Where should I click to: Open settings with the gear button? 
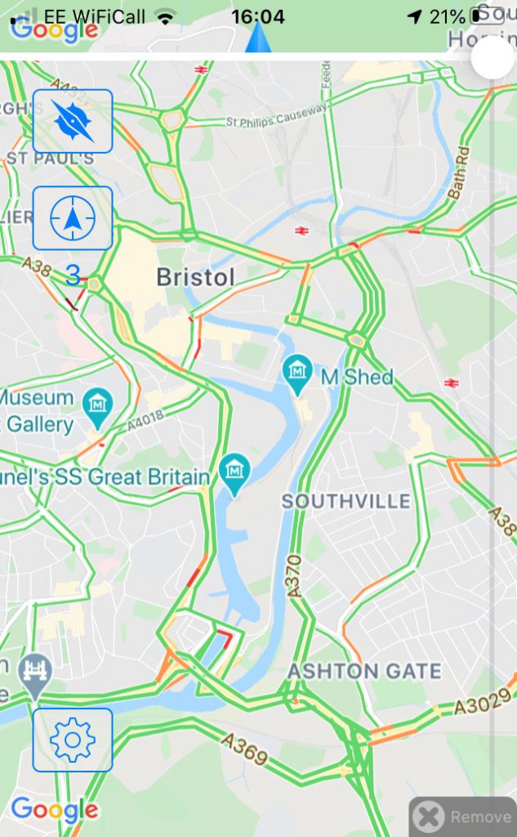point(73,740)
